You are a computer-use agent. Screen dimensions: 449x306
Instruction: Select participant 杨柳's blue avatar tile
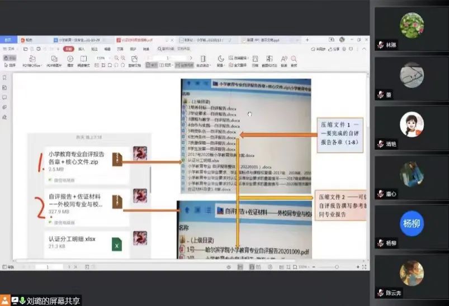tap(411, 223)
